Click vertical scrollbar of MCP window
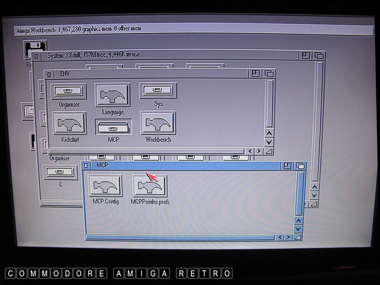380x285 pixels. click(299, 193)
